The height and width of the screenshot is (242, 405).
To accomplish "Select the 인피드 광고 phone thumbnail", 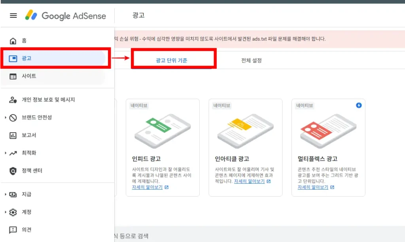I will tap(163, 128).
